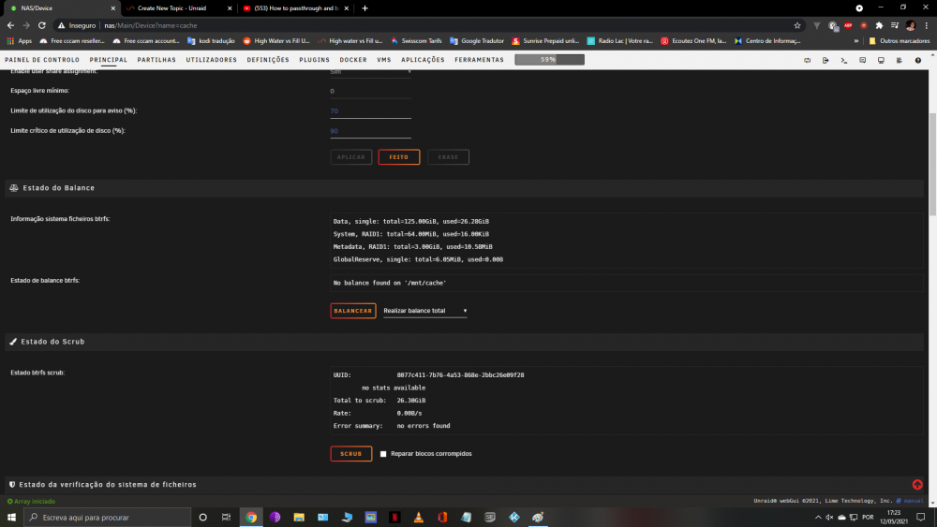Go to the Partilhas menu

point(156,60)
